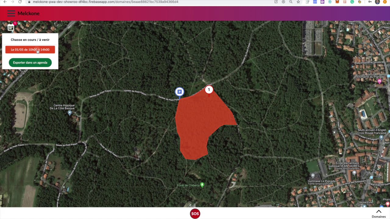Open the Chrome profile avatar
Screen dimensions: 390x219
pyautogui.click(x=377, y=2)
